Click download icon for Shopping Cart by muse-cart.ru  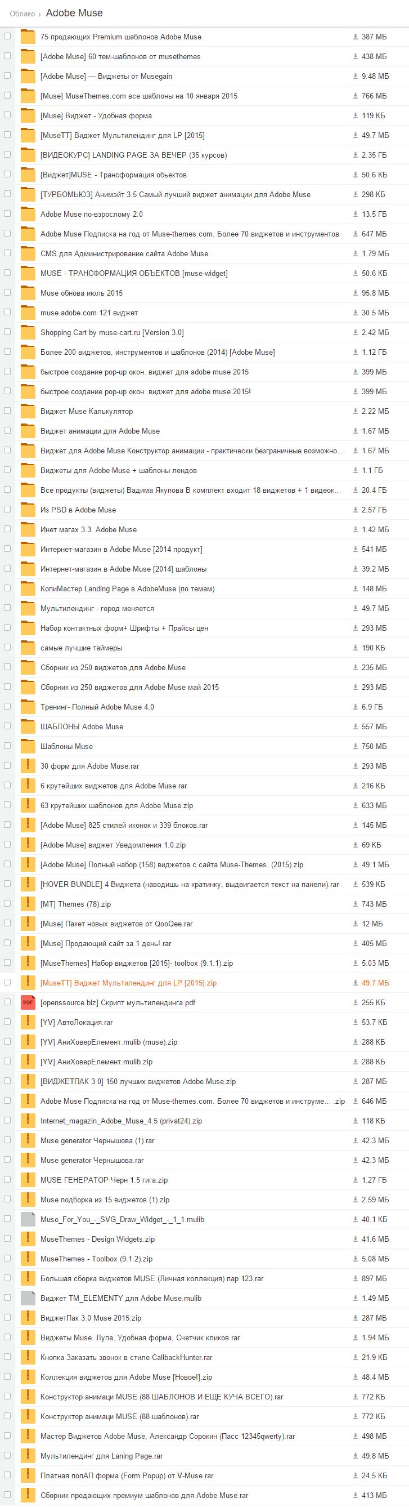(355, 332)
